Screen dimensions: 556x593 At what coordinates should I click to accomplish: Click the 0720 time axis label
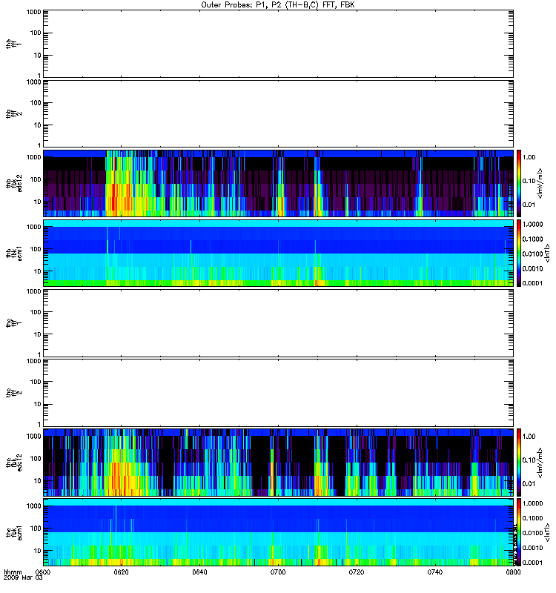click(357, 572)
